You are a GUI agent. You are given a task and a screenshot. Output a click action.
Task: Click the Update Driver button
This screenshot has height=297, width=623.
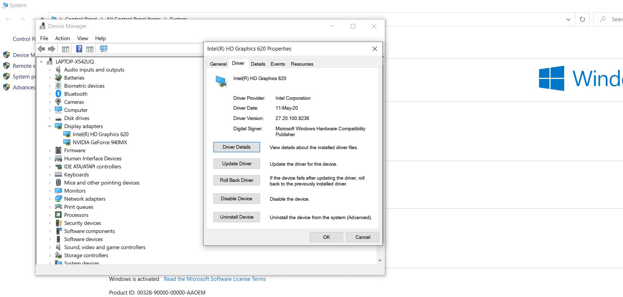tap(237, 164)
